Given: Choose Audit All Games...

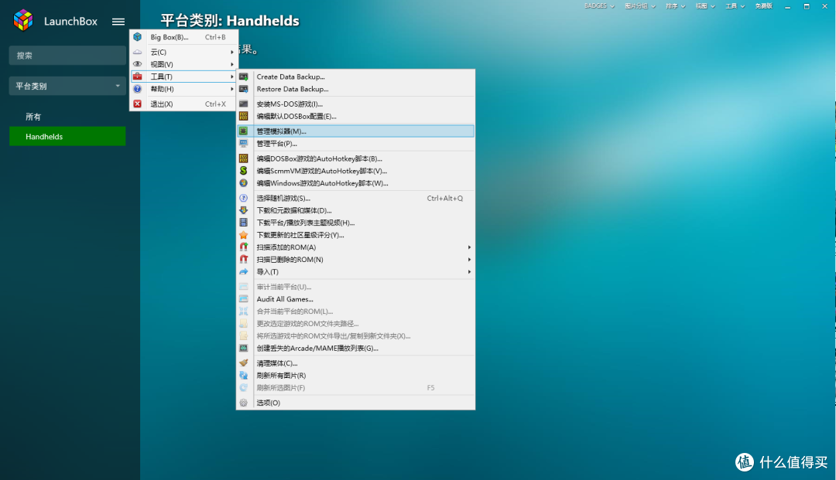Looking at the screenshot, I should pyautogui.click(x=355, y=299).
